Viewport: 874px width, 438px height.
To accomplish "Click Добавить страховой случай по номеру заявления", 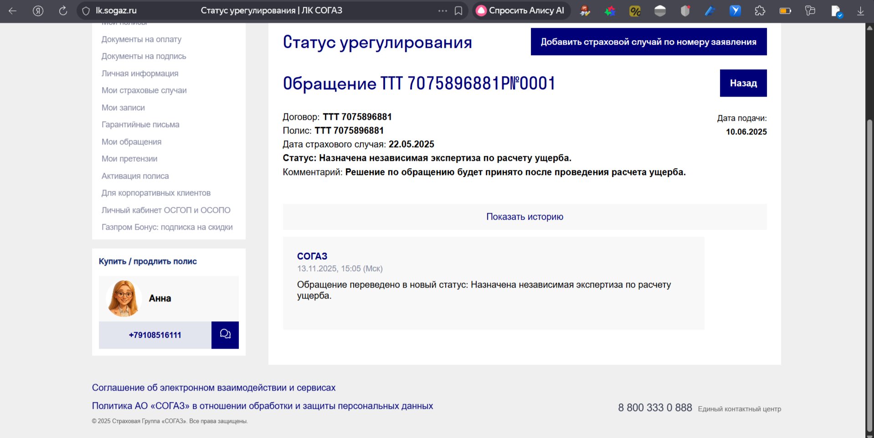I will coord(648,42).
